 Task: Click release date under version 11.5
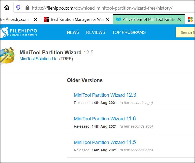coord(104,150)
